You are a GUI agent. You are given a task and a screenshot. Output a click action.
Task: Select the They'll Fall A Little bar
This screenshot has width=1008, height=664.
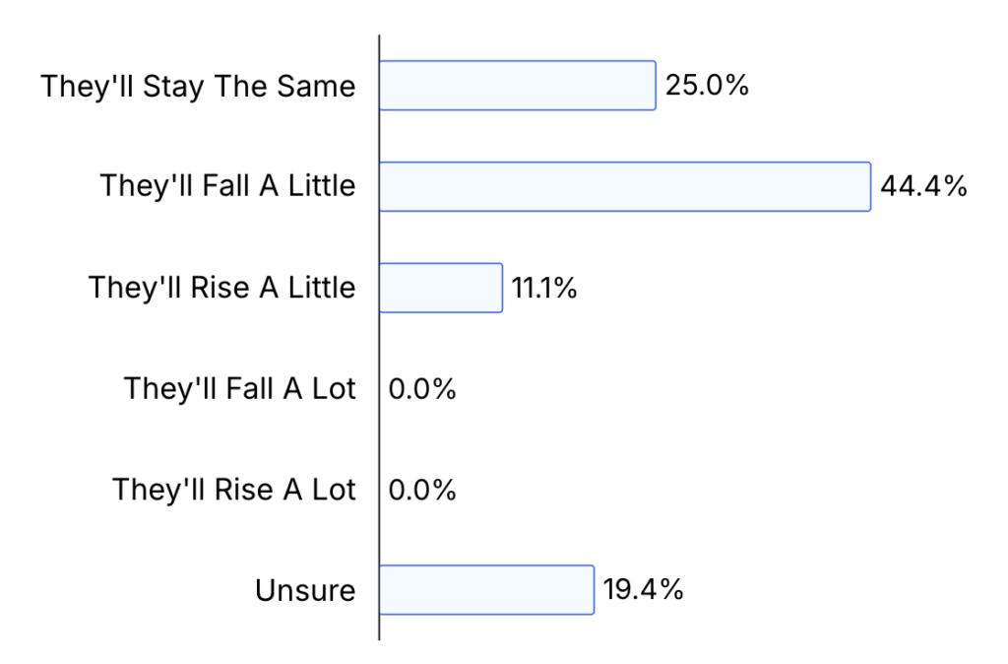pos(625,186)
